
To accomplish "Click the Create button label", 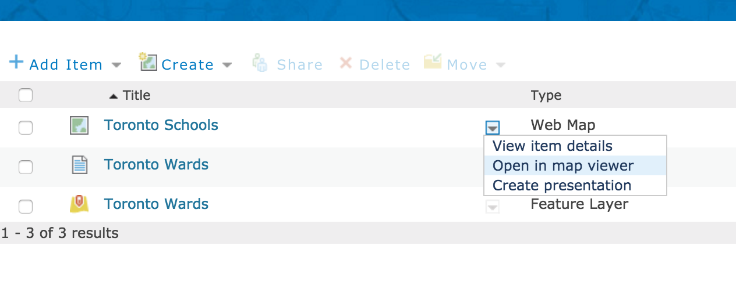I will pos(187,64).
